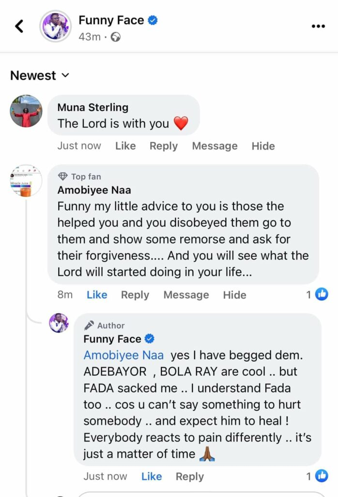Tap the Author pen badge on the reply
Screen dimensions: 338x497
click(x=89, y=326)
